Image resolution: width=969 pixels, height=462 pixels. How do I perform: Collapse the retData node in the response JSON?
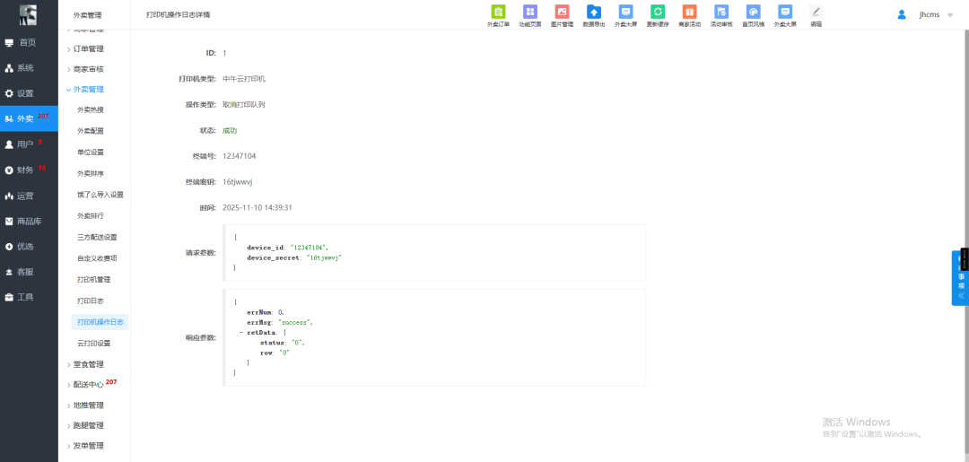[x=241, y=332]
